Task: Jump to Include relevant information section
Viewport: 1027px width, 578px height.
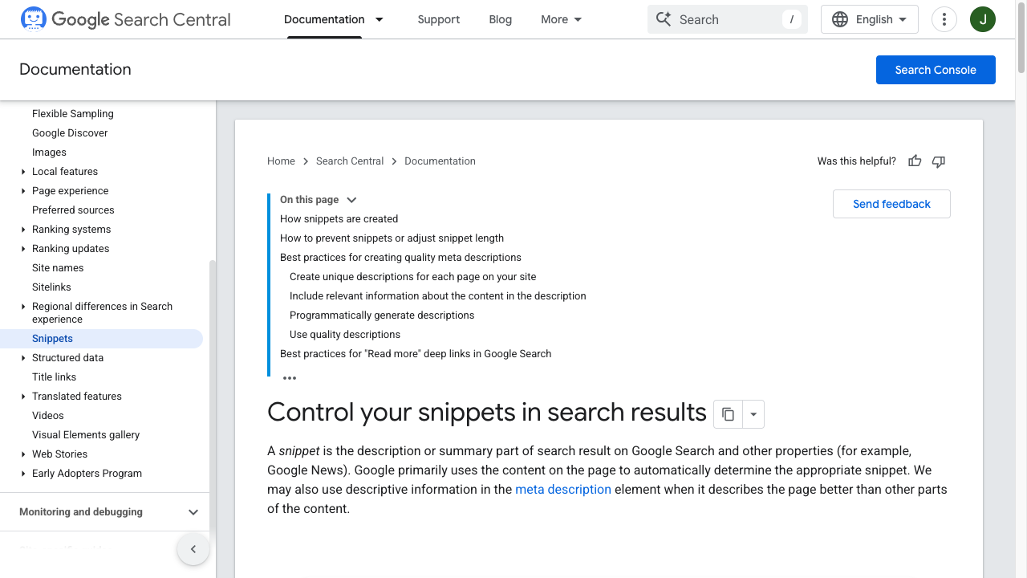Action: (x=438, y=296)
